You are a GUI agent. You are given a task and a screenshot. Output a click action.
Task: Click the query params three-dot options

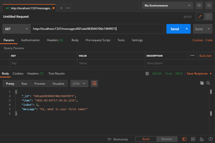tap(192, 55)
